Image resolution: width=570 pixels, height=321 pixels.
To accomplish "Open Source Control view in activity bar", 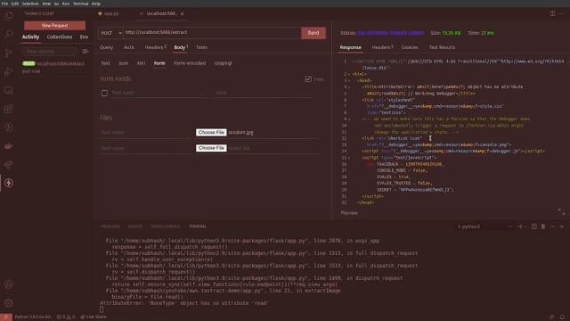I will 9,53.
